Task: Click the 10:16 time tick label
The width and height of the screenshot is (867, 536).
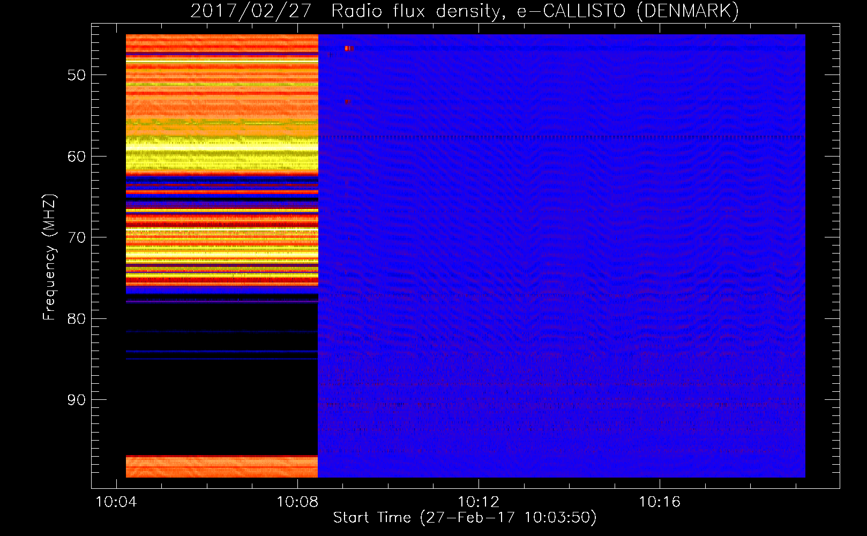Action: (660, 502)
